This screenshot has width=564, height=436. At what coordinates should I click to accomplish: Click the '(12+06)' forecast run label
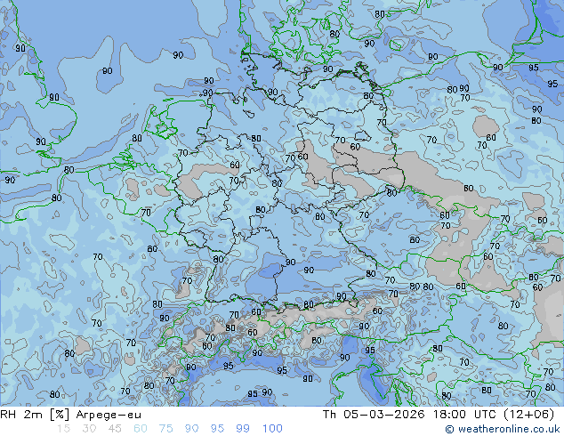coord(529,415)
